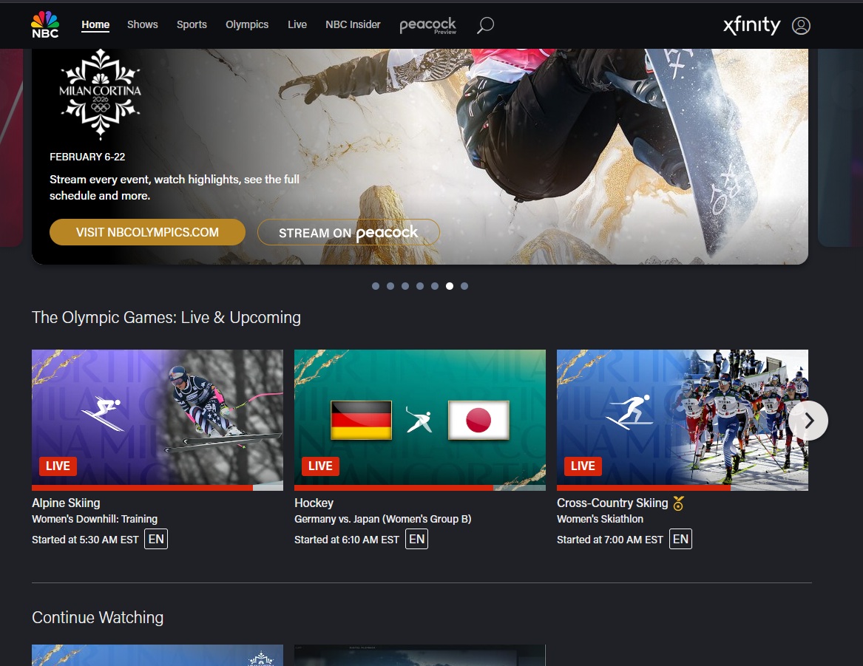Click the Japan flag on Hockey card
The width and height of the screenshot is (863, 666).
pos(478,420)
